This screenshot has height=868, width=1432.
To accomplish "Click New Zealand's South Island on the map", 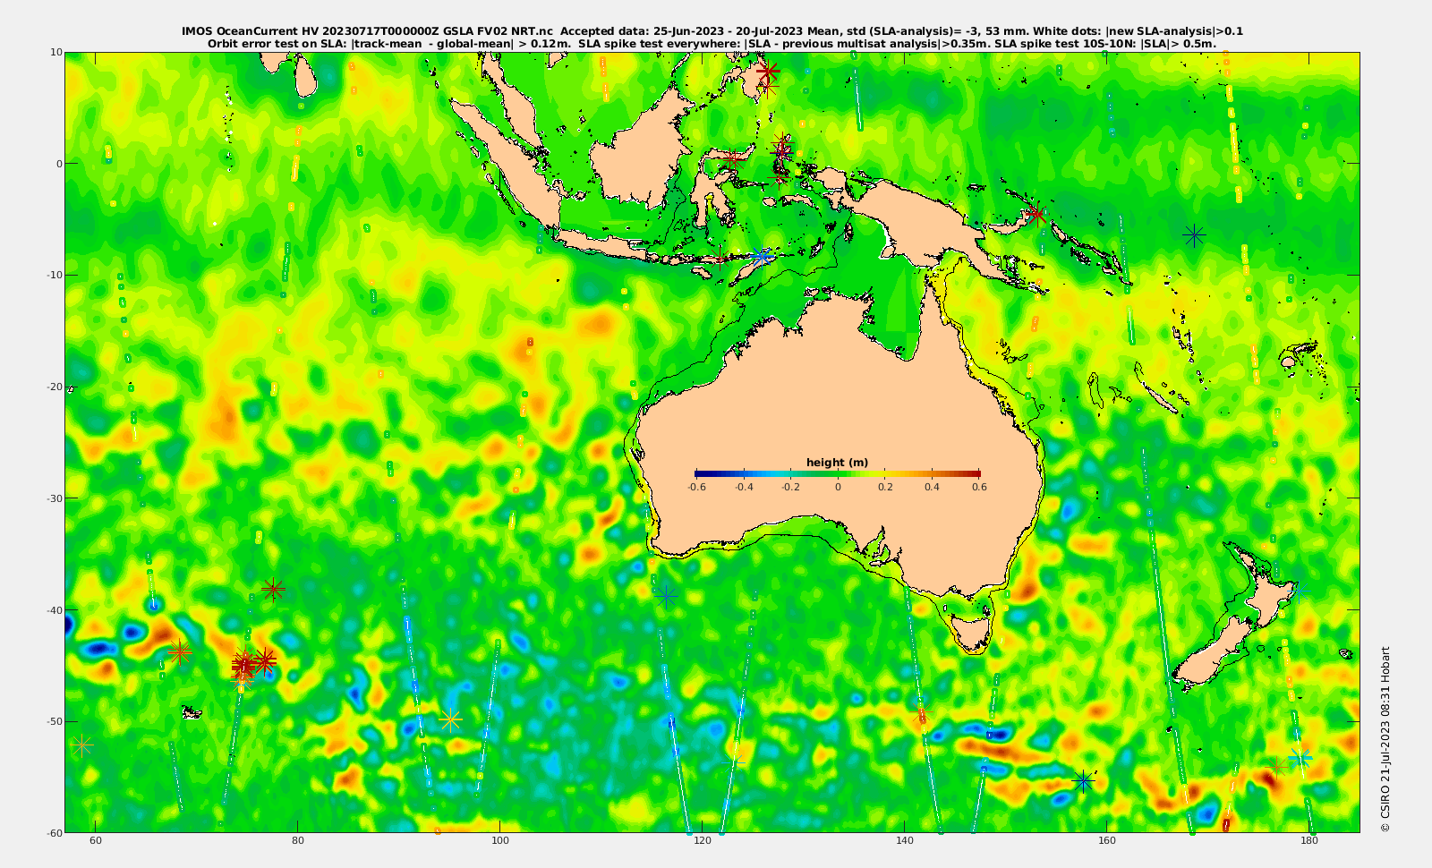I will coord(1213,652).
